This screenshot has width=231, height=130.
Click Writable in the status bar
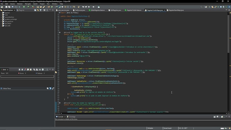(x=150, y=128)
